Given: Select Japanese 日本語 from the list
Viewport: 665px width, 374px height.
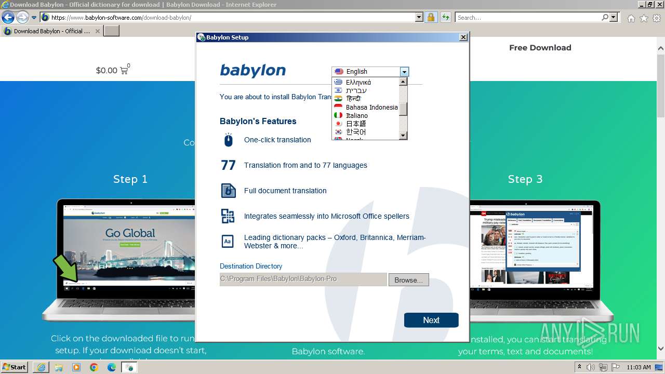Looking at the screenshot, I should 356,124.
